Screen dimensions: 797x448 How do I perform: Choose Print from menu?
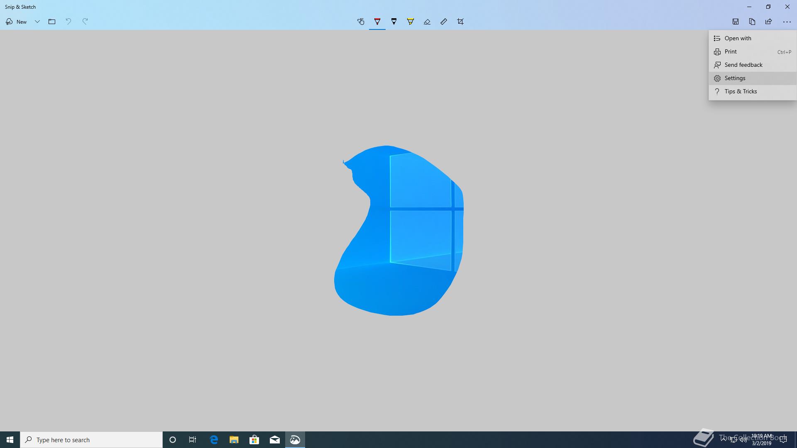click(x=753, y=51)
